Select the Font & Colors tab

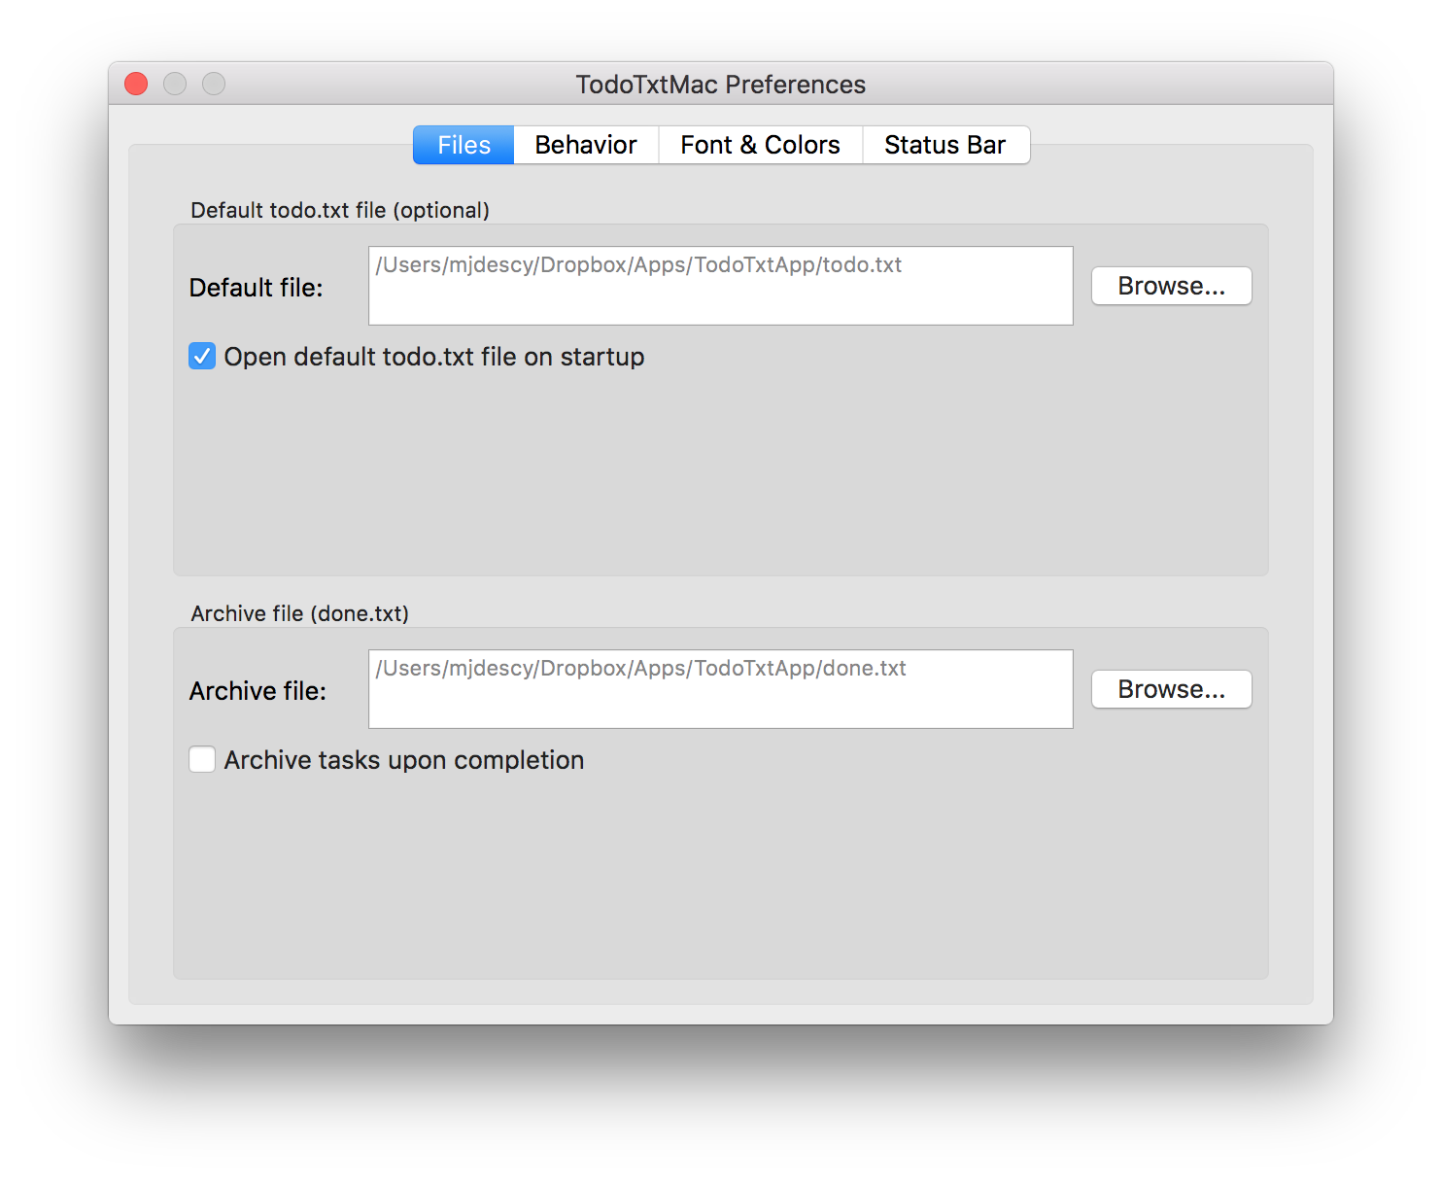point(760,145)
